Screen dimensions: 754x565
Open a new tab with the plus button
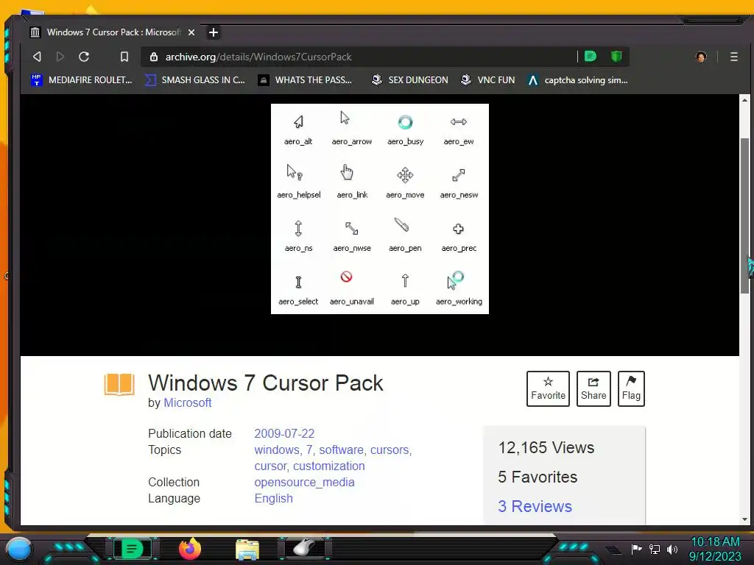click(214, 32)
